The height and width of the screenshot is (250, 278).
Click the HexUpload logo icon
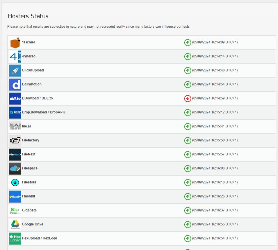click(x=15, y=239)
